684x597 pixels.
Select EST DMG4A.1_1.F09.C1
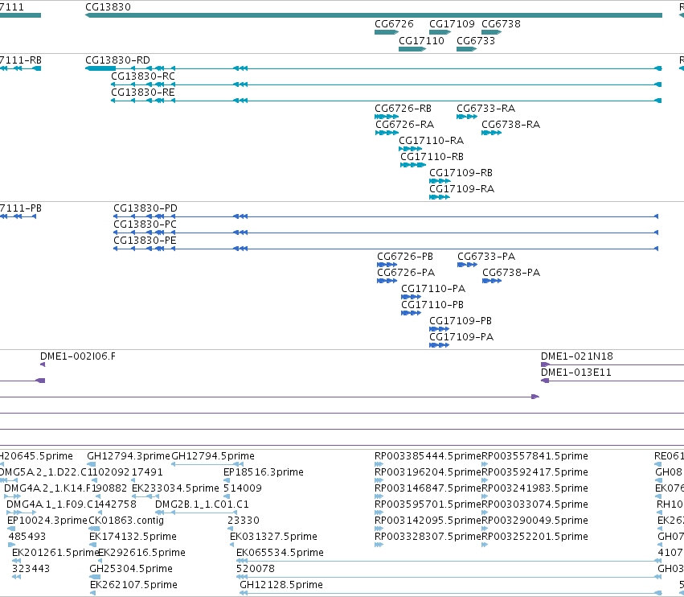pos(22,513)
